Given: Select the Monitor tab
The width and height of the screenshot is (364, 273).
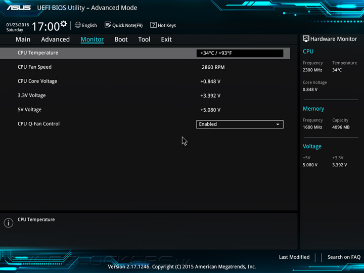Looking at the screenshot, I should pos(92,39).
